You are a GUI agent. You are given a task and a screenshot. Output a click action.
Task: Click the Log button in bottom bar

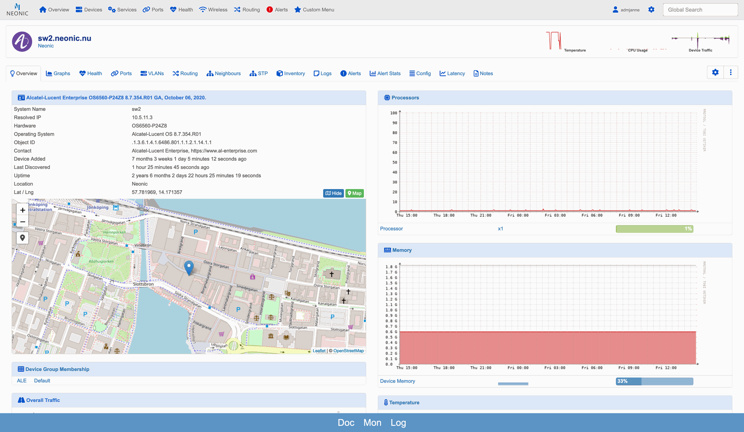(x=398, y=423)
